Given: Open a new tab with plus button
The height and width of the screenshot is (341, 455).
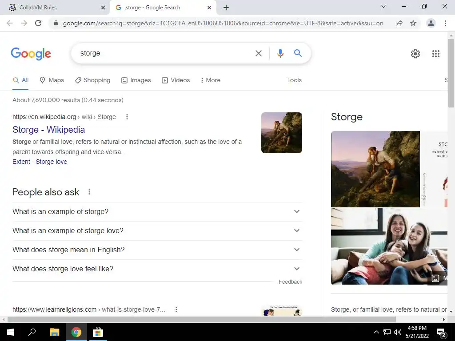Looking at the screenshot, I should 226,8.
